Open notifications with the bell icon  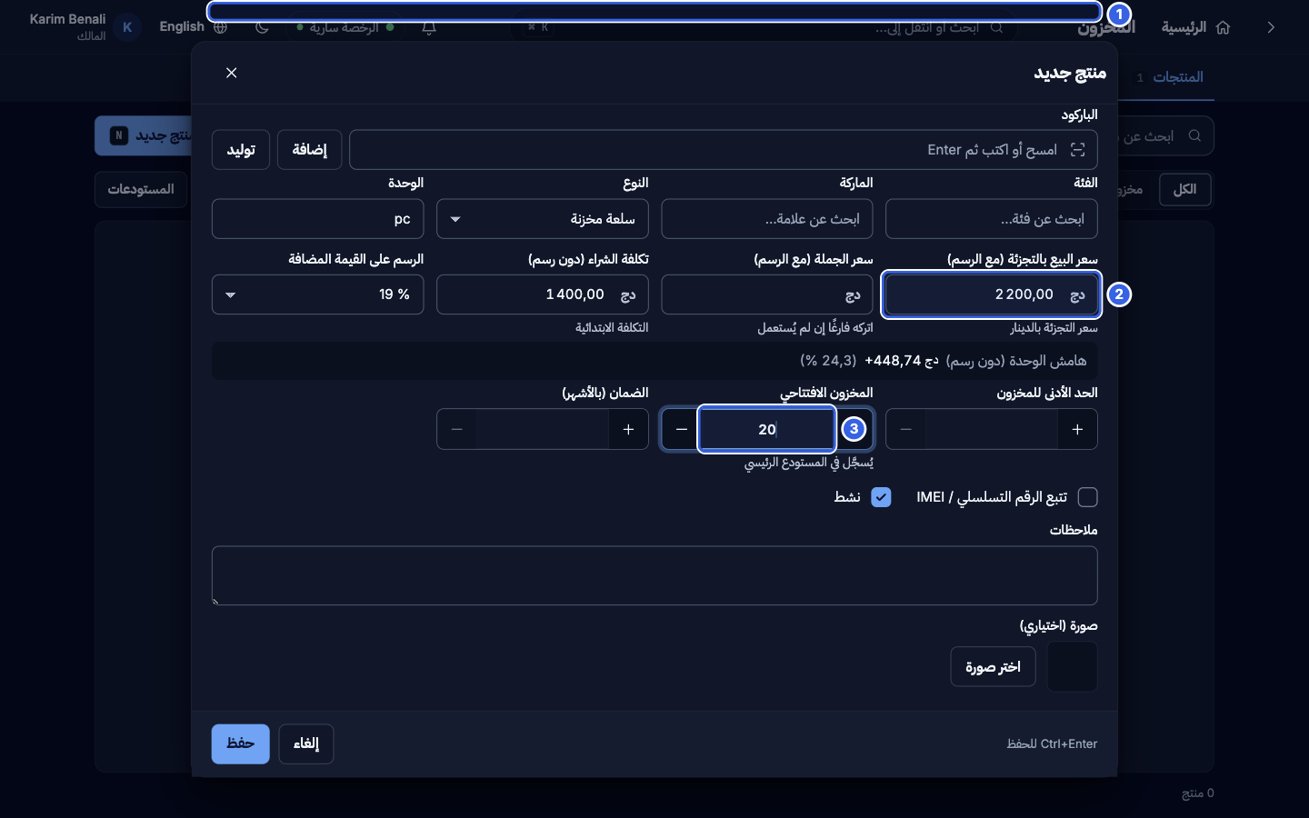point(429,27)
